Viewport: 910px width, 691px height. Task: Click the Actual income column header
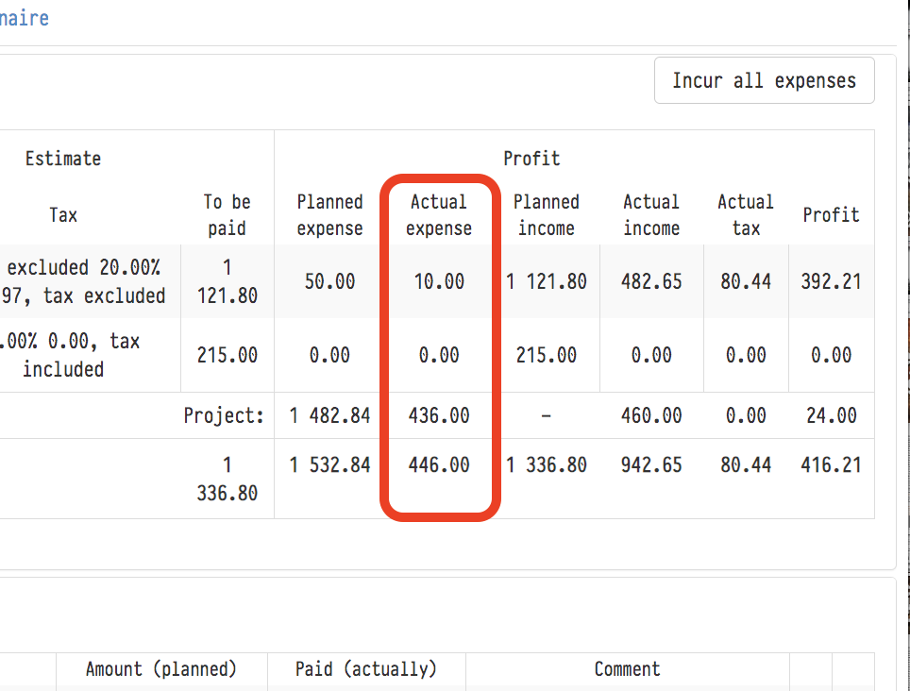[x=651, y=215]
